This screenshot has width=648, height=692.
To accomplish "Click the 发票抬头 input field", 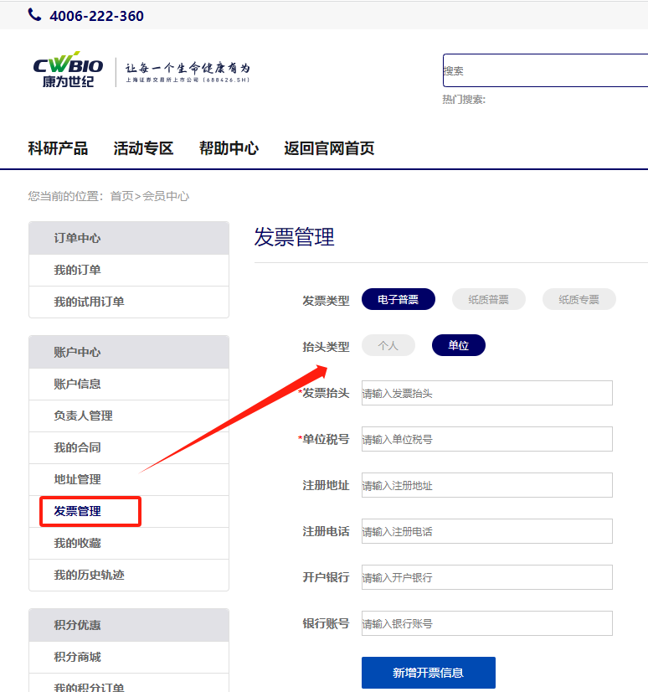I will pyautogui.click(x=486, y=393).
